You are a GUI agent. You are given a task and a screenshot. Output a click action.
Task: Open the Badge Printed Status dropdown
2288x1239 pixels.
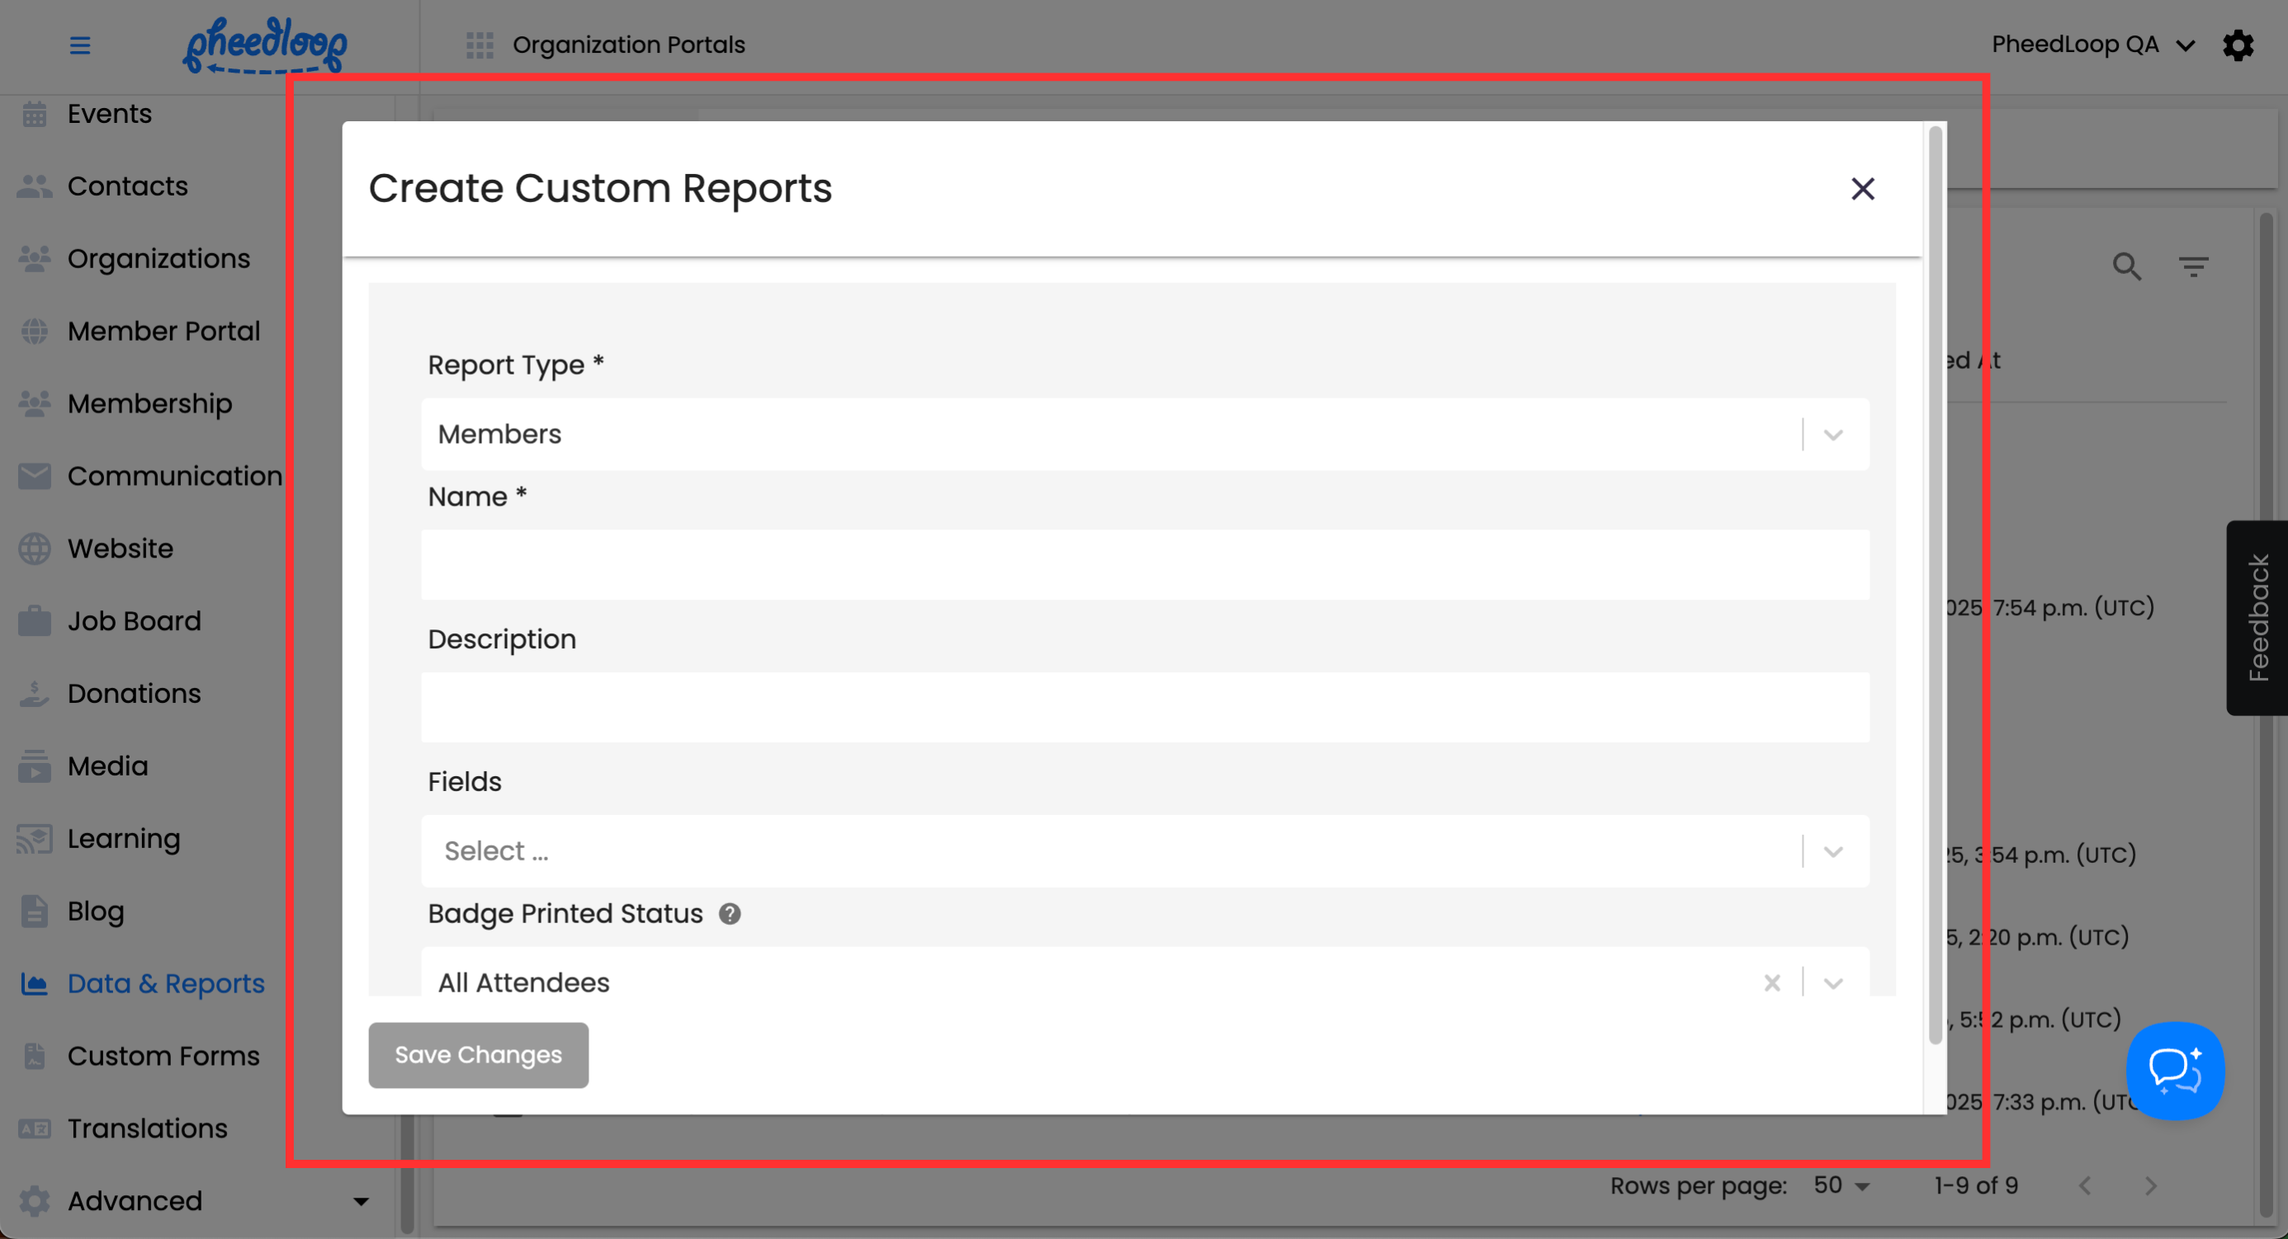pos(1833,982)
